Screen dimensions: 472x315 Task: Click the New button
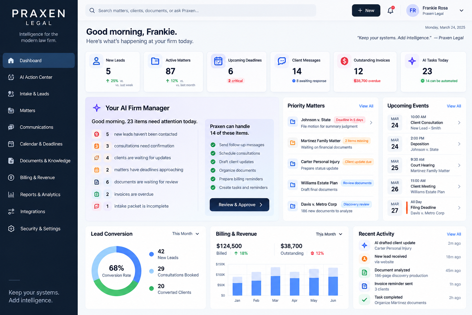[x=366, y=10]
